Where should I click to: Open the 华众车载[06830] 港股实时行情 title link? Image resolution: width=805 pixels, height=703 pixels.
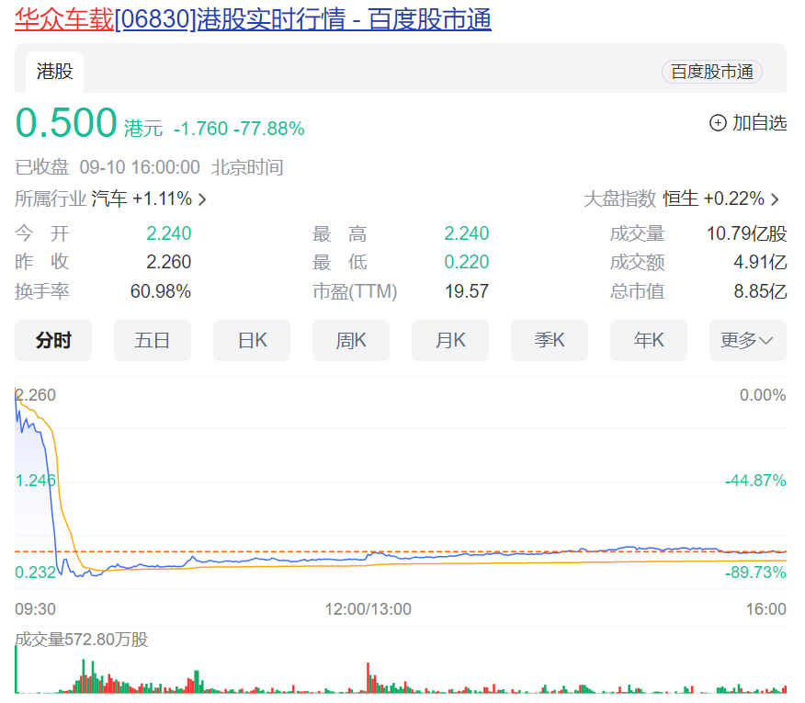coord(253,19)
